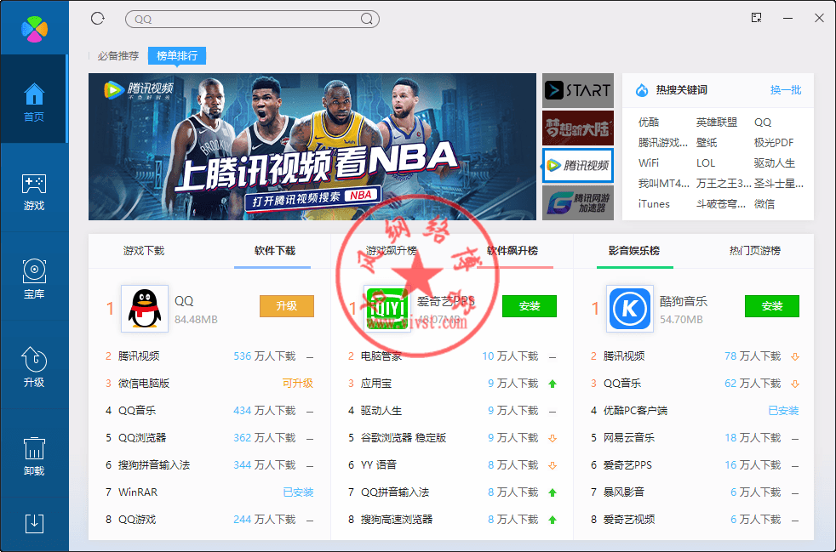
Task: Open 爱奇艺视频 in the 影音娱乐榜 list
Action: pyautogui.click(x=629, y=519)
